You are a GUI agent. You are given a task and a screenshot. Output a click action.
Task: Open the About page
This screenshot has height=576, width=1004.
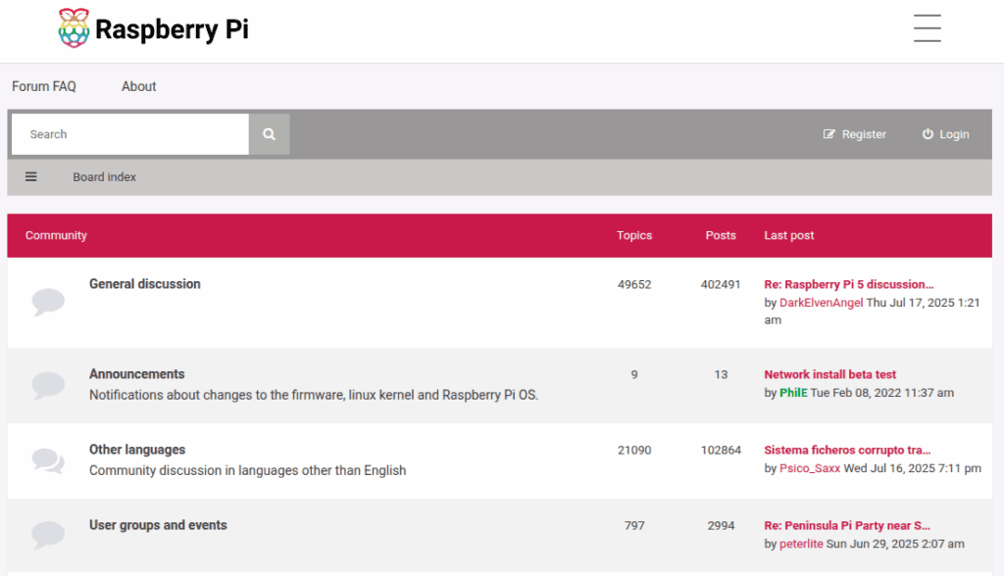click(138, 86)
